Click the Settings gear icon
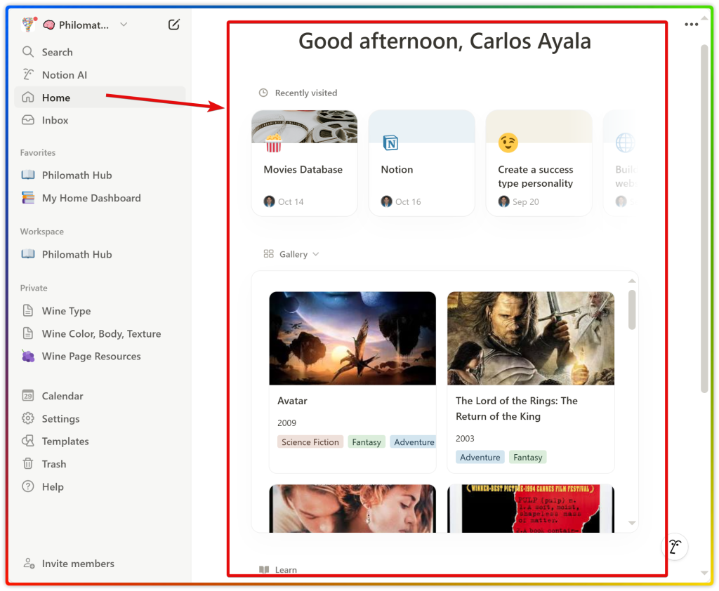 click(x=28, y=418)
